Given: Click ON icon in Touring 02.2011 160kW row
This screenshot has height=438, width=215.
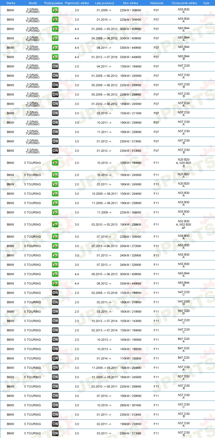Looking at the screenshot, I should (55, 302).
